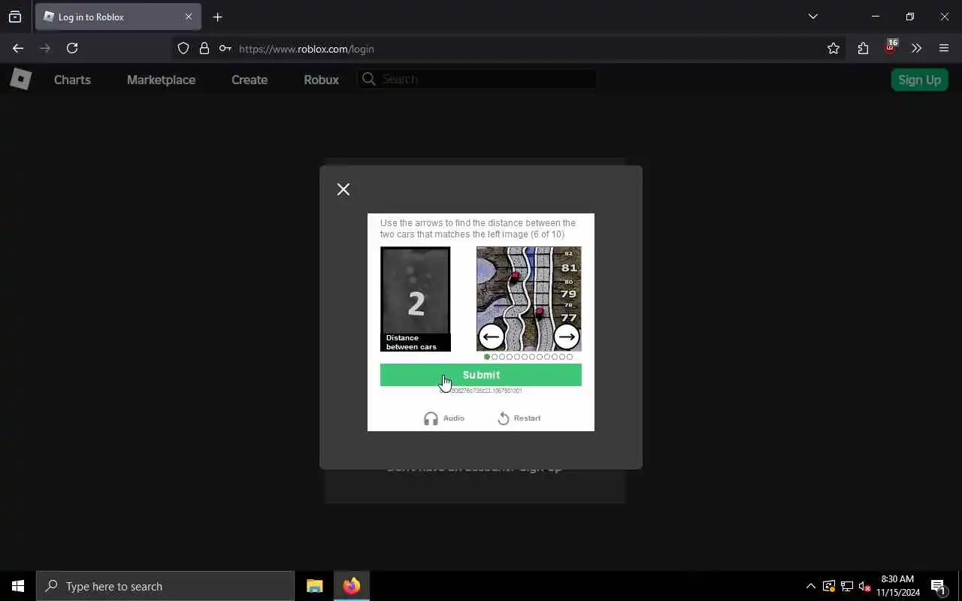Viewport: 962px width, 601px height.
Task: Click the Sign Up button
Action: (x=919, y=80)
